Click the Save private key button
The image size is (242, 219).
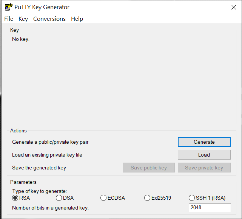204,168
